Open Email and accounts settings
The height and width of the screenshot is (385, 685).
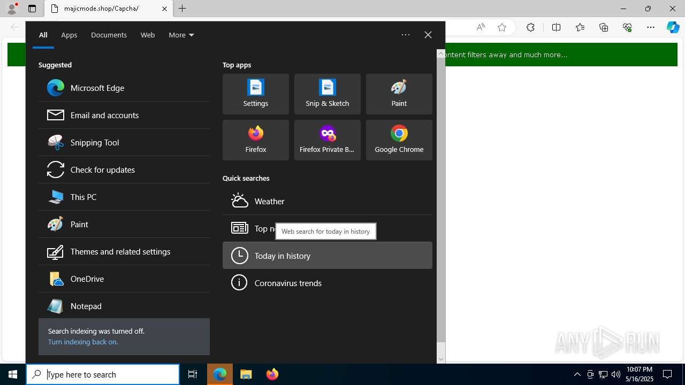(124, 115)
